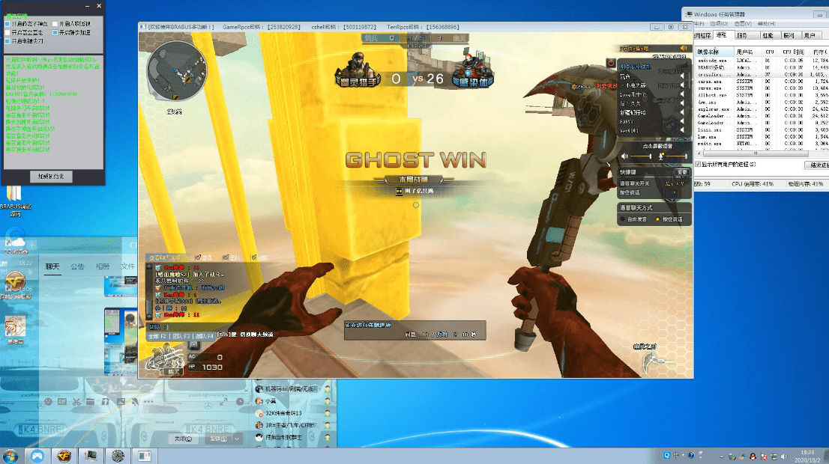Viewport: 829px width, 464px height.
Task: Mute the first player in the voice list
Action: click(682, 76)
